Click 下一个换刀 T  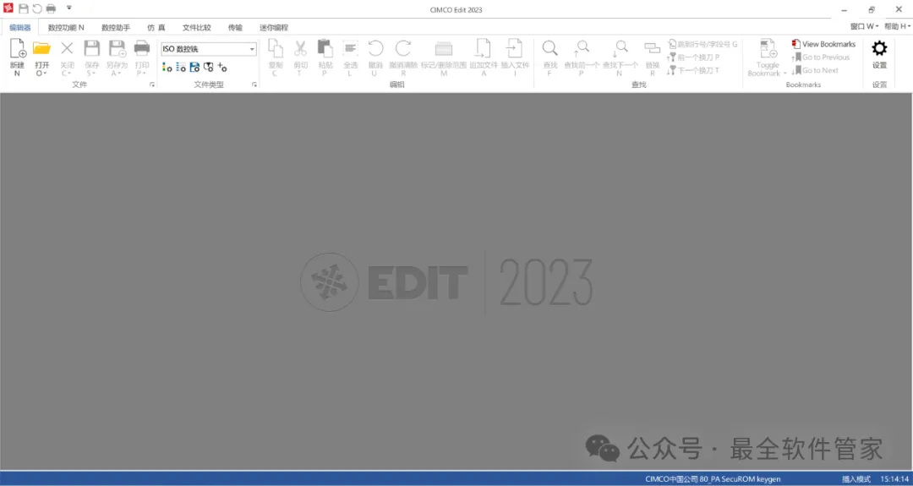click(693, 70)
